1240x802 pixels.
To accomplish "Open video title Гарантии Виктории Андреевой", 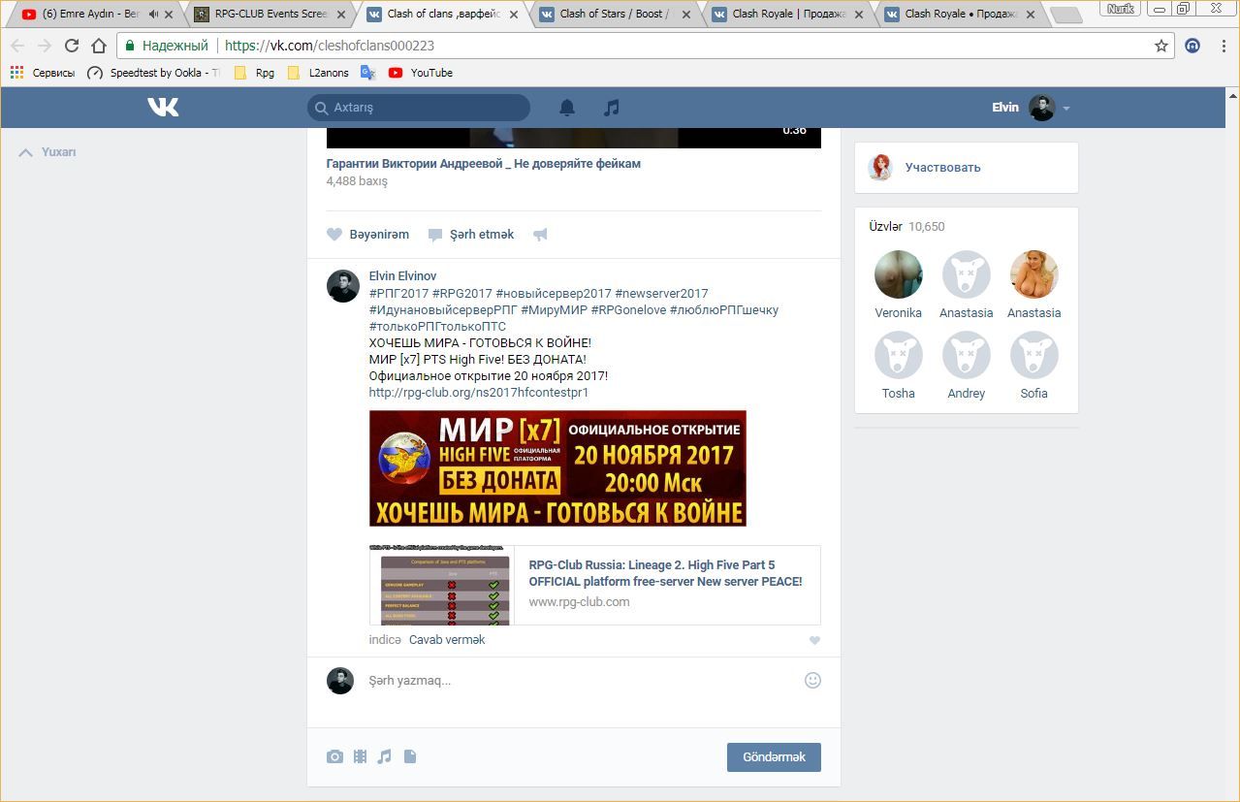I will (484, 164).
